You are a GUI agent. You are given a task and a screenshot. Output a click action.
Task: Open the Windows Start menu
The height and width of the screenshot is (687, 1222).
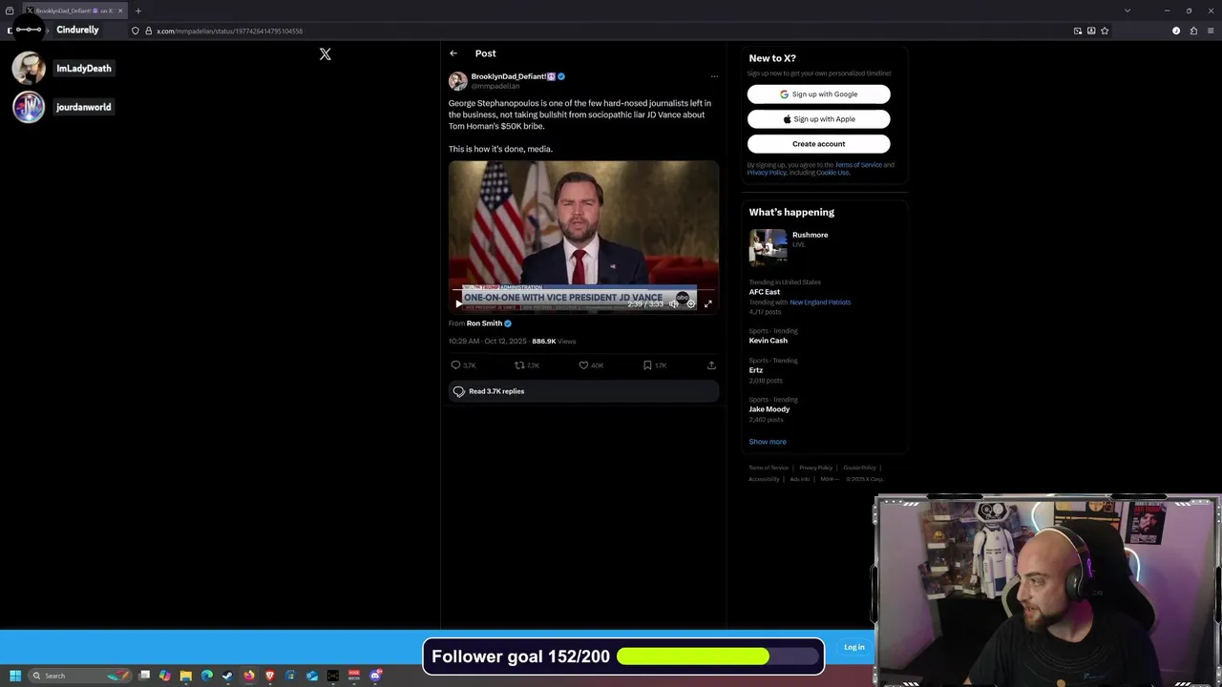coord(15,676)
